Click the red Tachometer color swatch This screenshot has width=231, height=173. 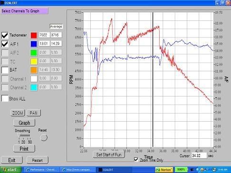click(34, 35)
